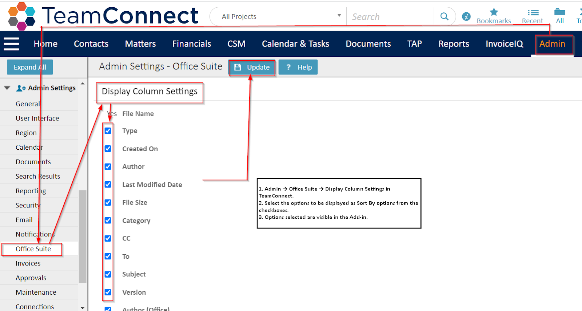Image resolution: width=582 pixels, height=311 pixels.
Task: Select Calendar in sidebar settings
Action: (29, 148)
